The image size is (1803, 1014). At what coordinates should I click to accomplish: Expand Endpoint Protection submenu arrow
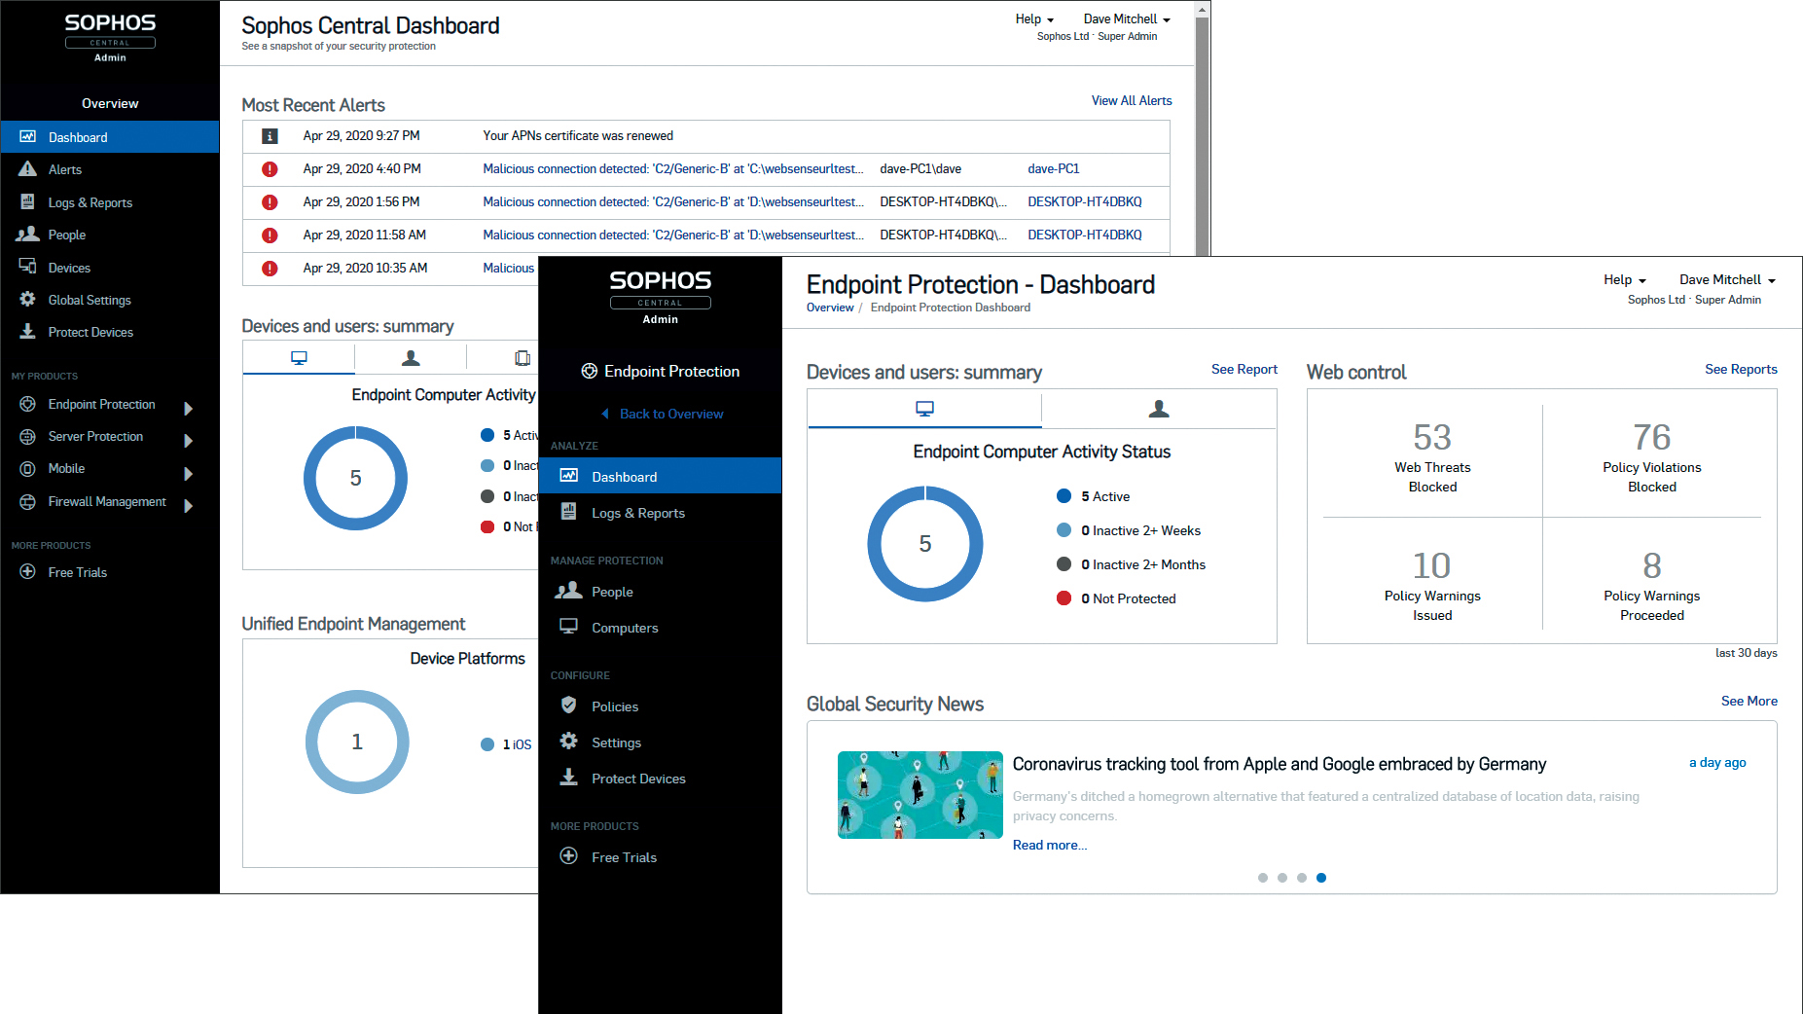tap(189, 409)
